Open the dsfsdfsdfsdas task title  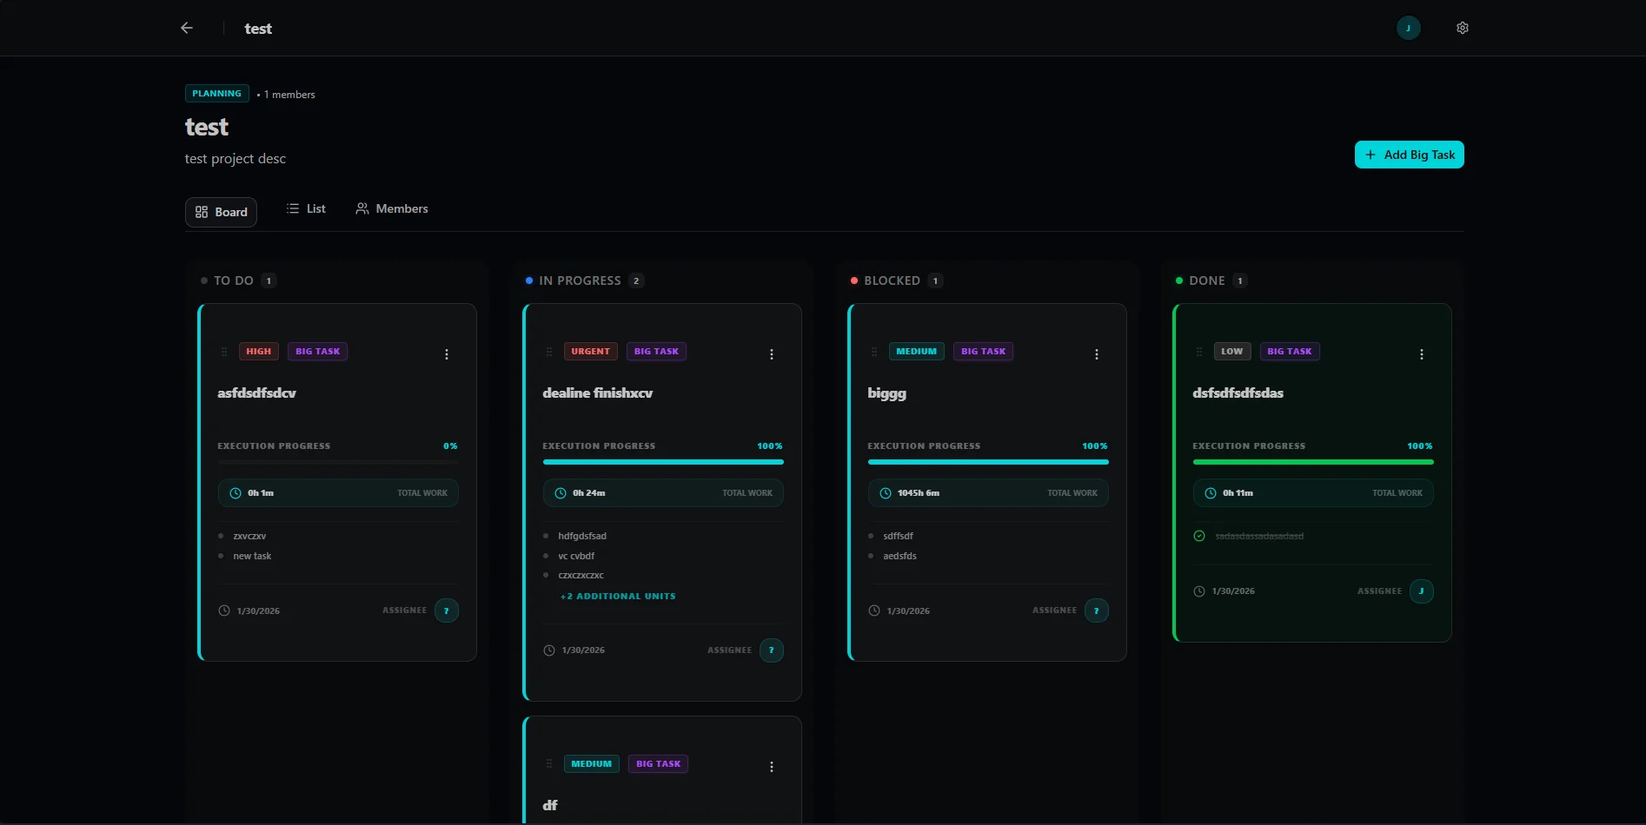click(x=1238, y=393)
